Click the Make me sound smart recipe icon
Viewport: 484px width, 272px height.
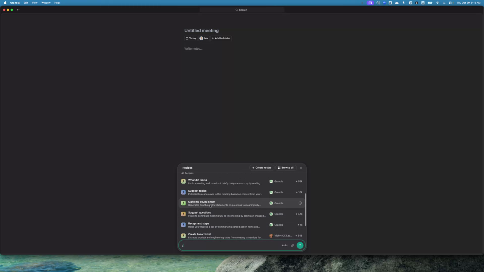point(184,203)
